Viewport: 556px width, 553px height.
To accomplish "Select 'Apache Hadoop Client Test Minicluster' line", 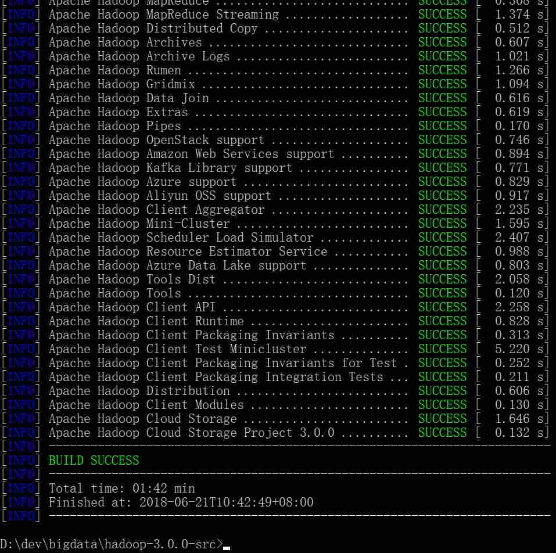I will (x=177, y=349).
